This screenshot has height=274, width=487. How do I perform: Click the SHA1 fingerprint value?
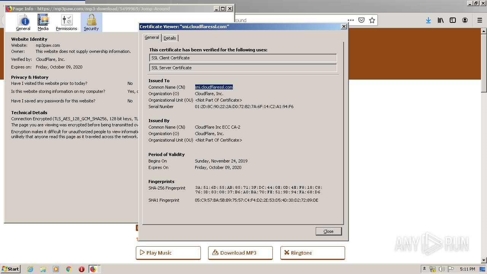click(256, 200)
